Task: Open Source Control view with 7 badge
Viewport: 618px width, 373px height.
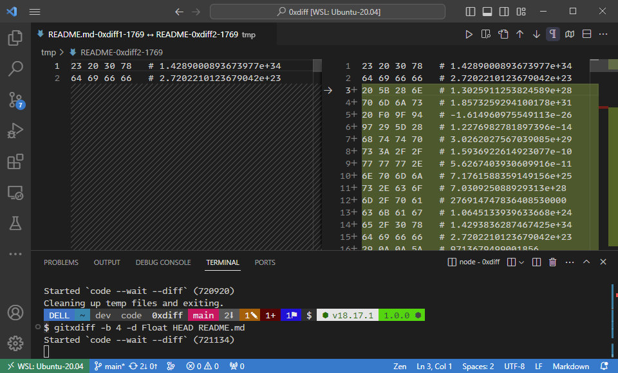Action: point(15,100)
